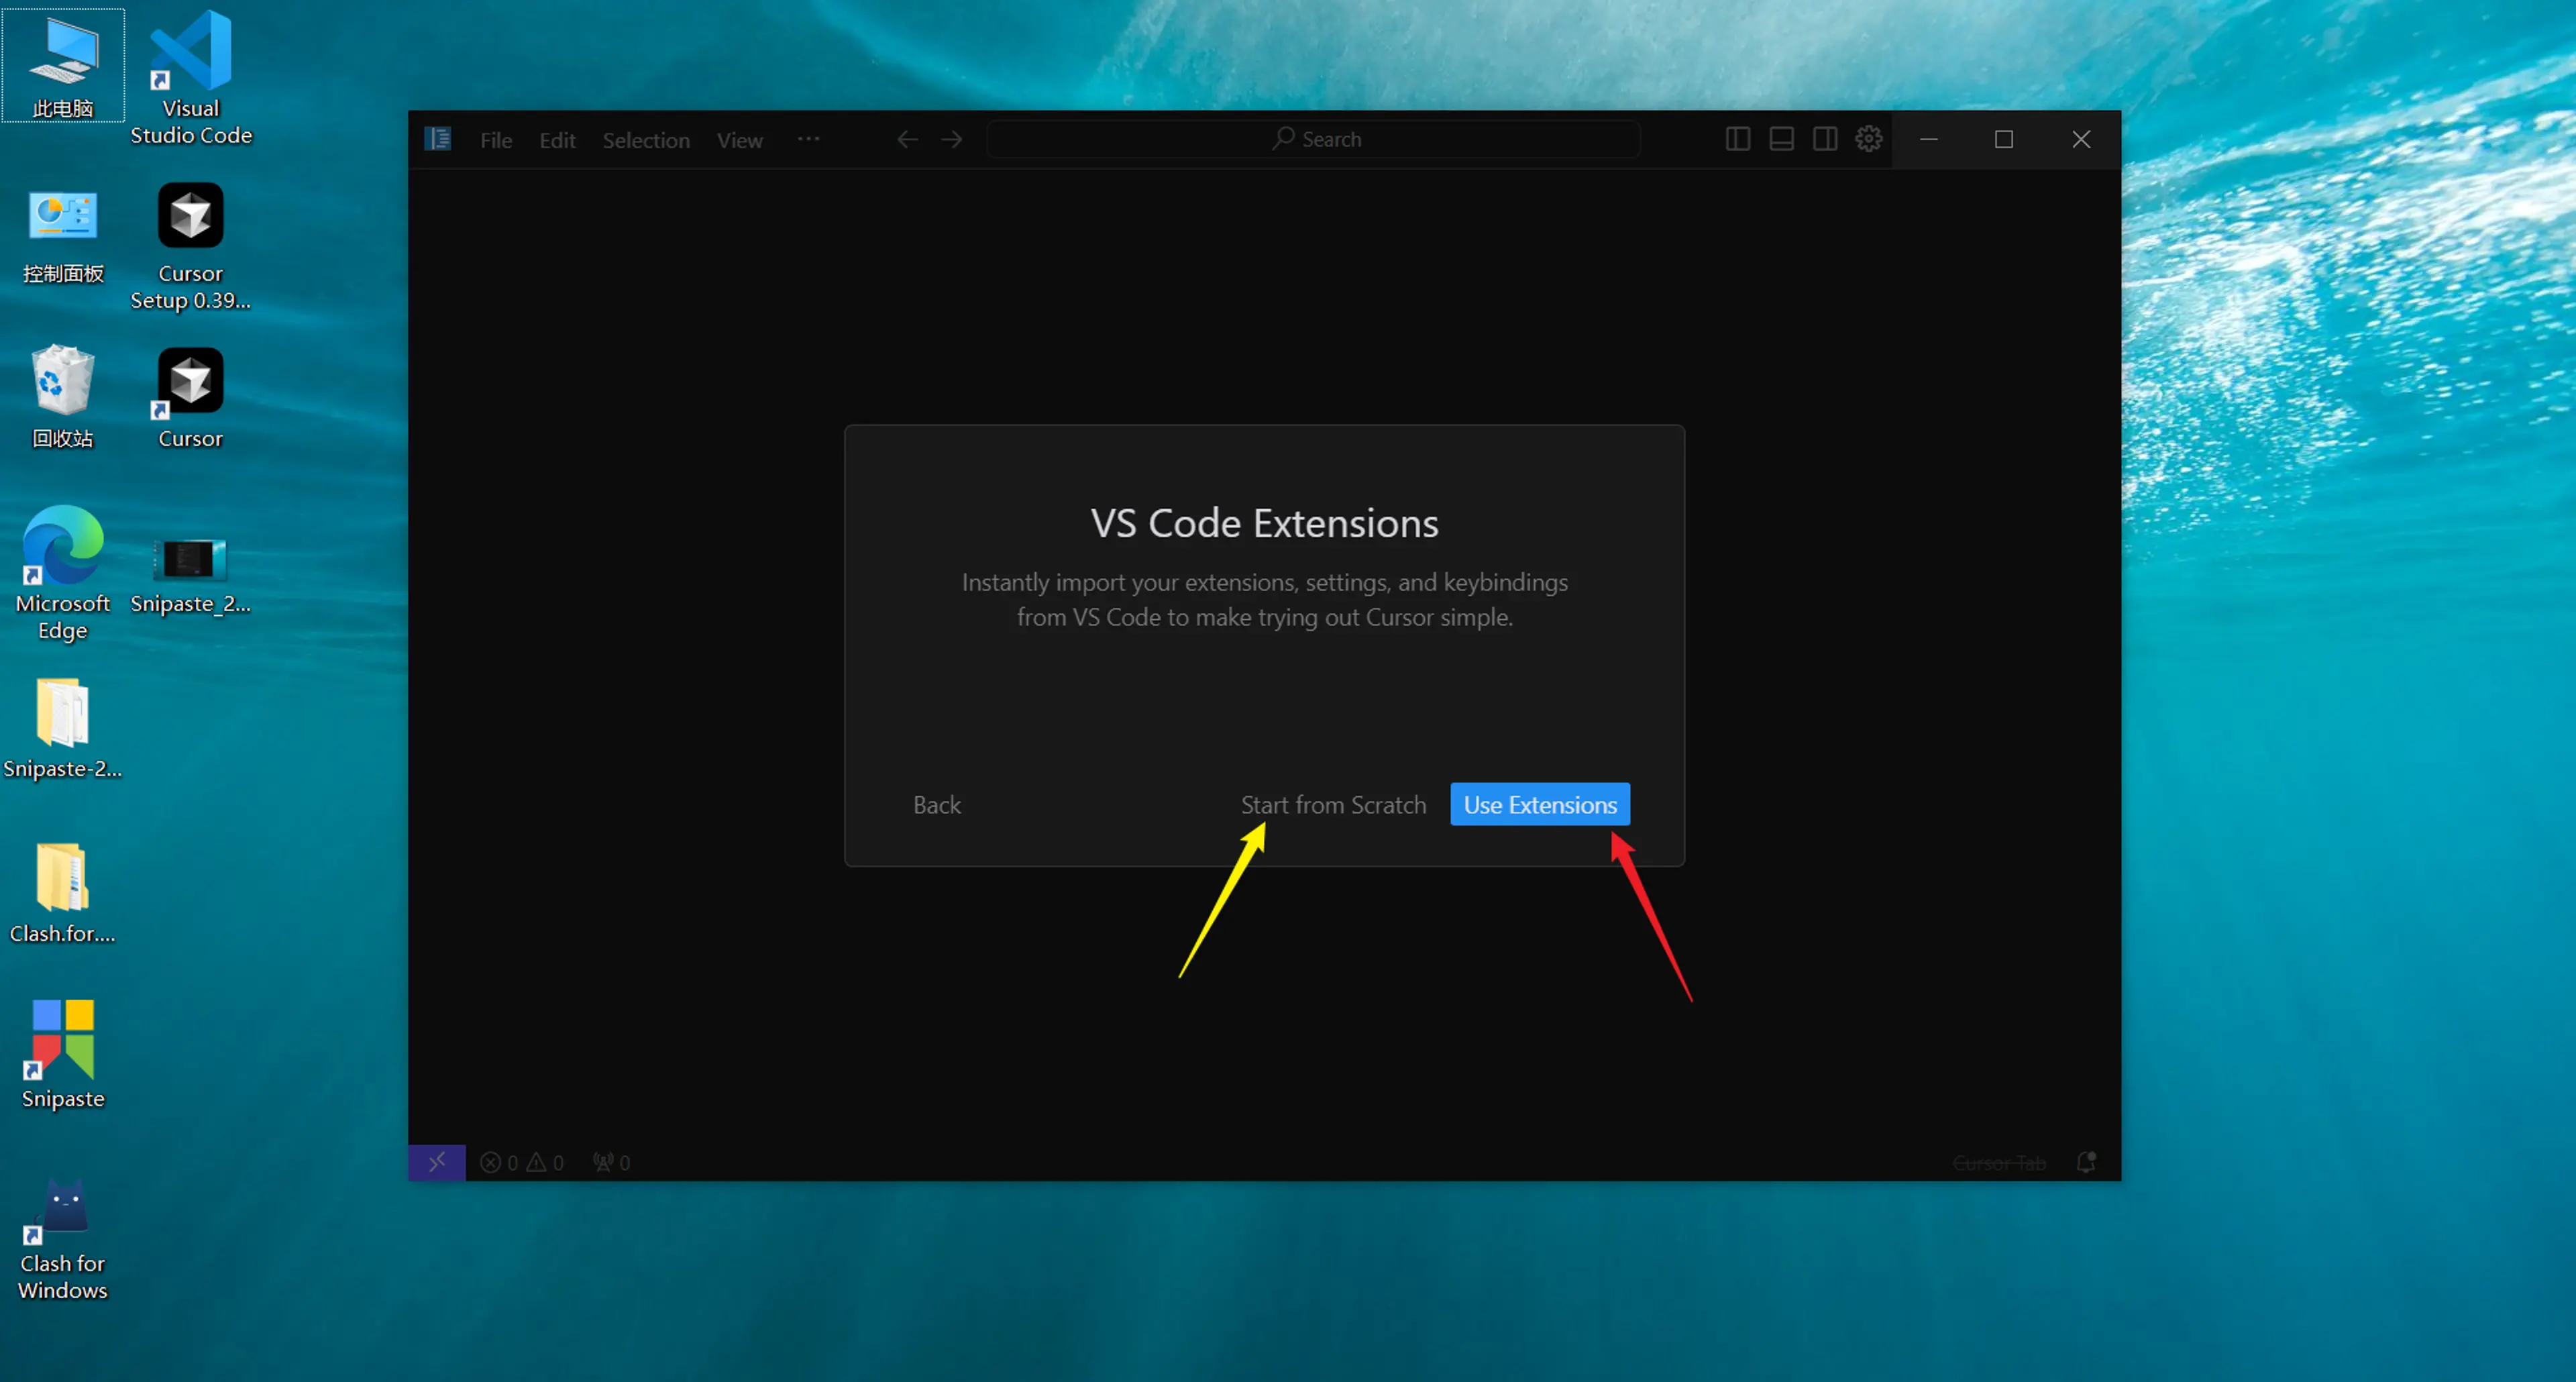Open remote window status bar icon
Viewport: 2576px width, 1382px height.
437,1162
